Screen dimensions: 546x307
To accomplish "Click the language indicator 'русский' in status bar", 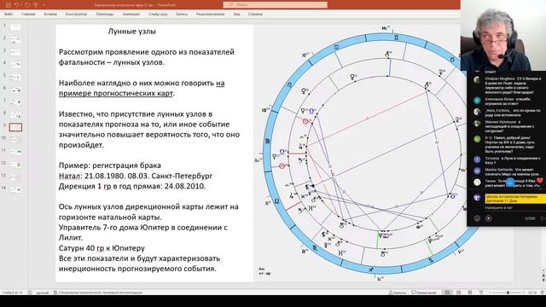I will click(43, 293).
